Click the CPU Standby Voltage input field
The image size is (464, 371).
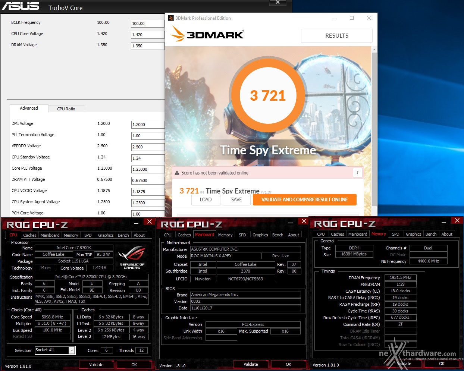tap(148, 158)
